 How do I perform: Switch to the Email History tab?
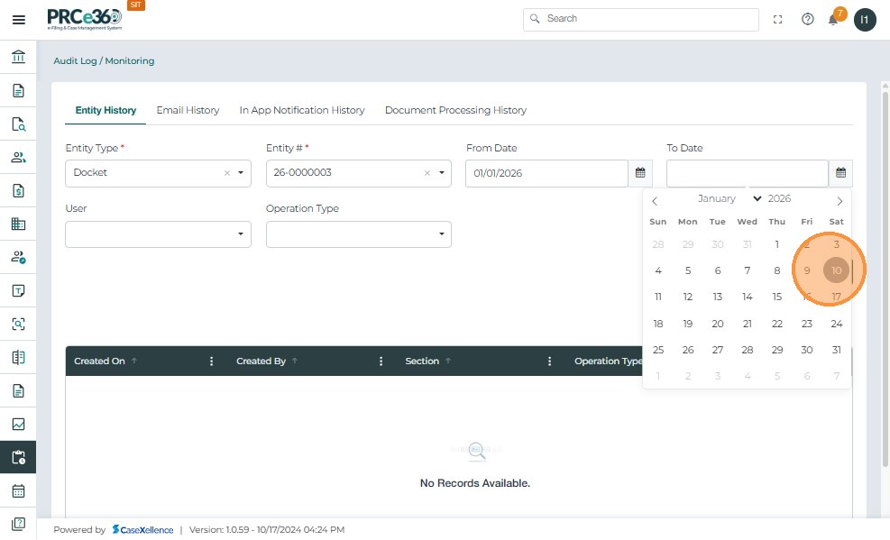188,110
